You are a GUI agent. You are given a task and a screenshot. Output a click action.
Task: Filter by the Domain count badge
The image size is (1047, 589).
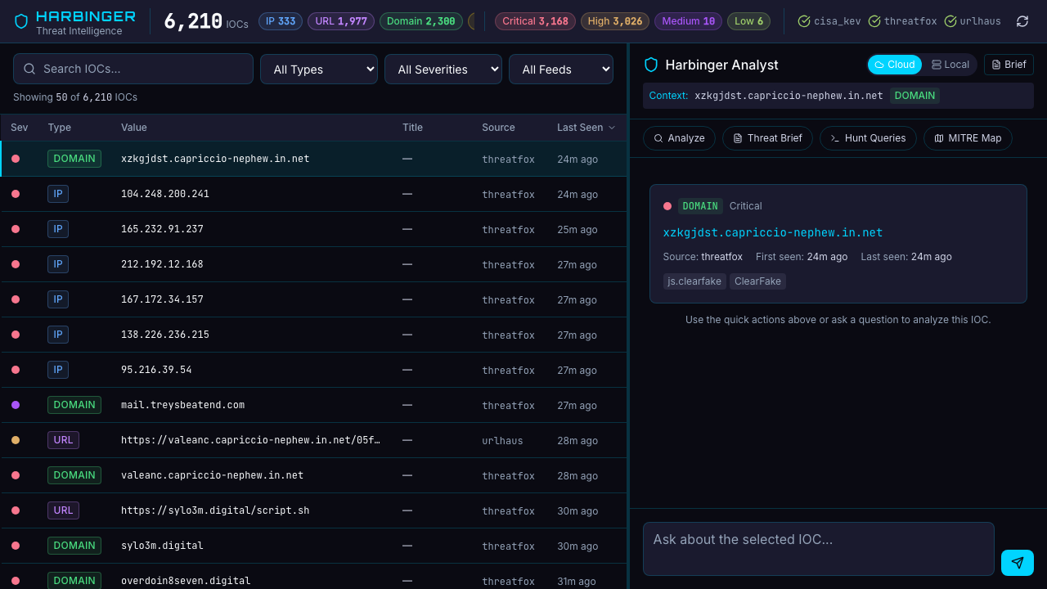tap(420, 21)
